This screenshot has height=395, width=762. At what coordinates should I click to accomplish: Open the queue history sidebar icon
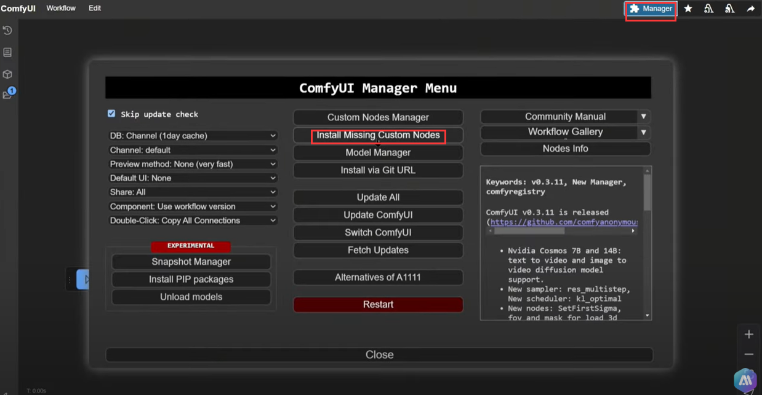pos(7,30)
